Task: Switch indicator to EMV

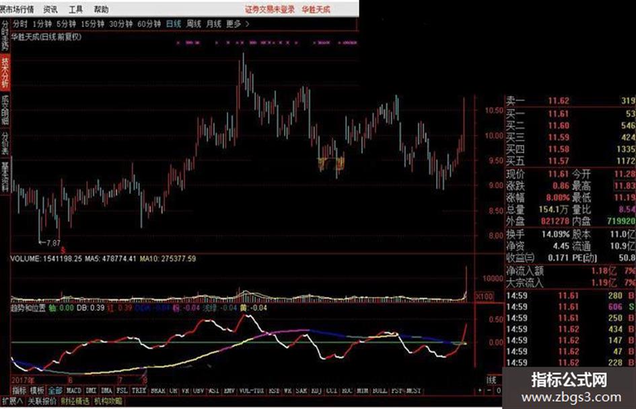Action: 229,390
